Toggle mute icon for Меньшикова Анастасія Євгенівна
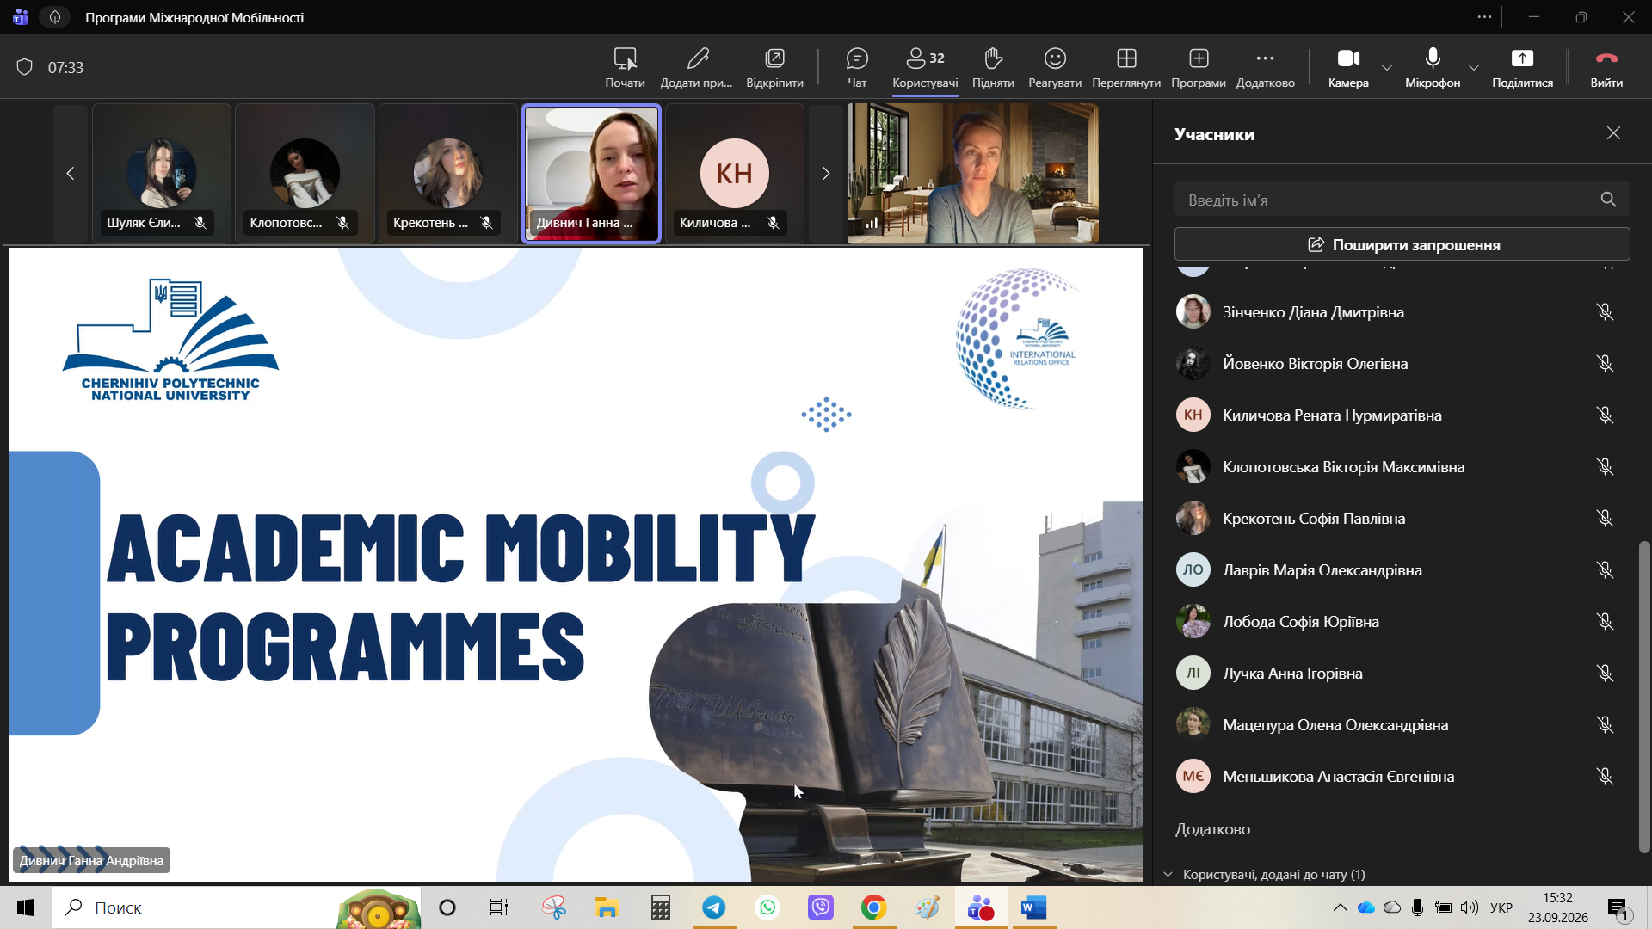This screenshot has width=1652, height=929. click(1605, 777)
